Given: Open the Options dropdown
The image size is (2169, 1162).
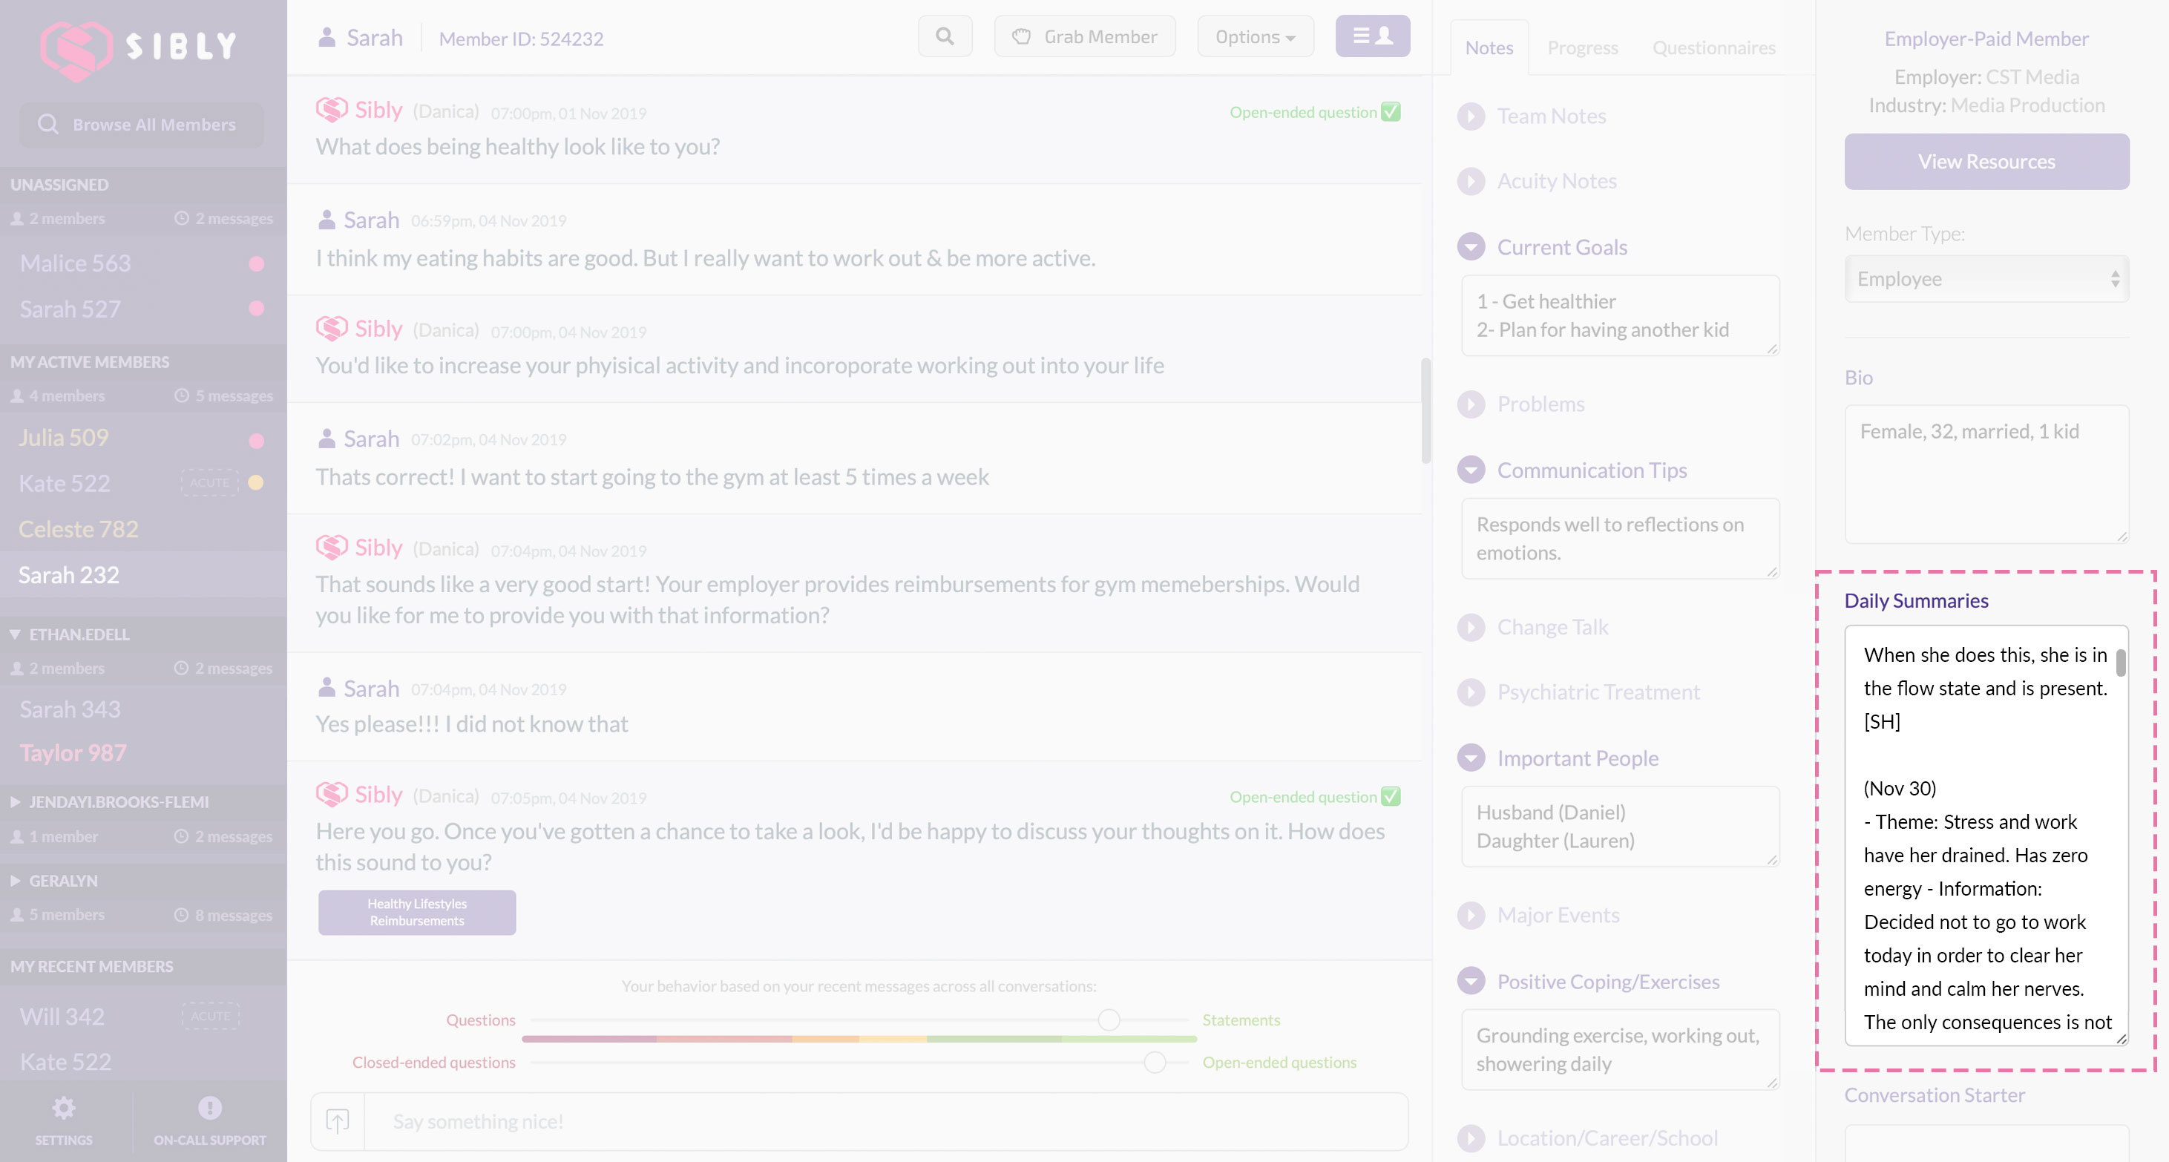Looking at the screenshot, I should (1255, 36).
